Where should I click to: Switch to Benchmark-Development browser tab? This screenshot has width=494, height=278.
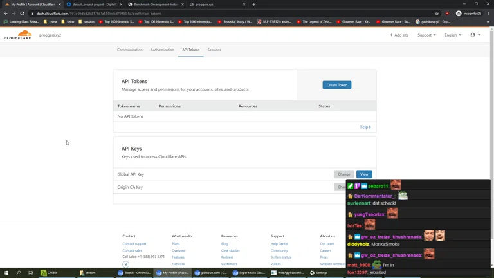[x=156, y=5]
